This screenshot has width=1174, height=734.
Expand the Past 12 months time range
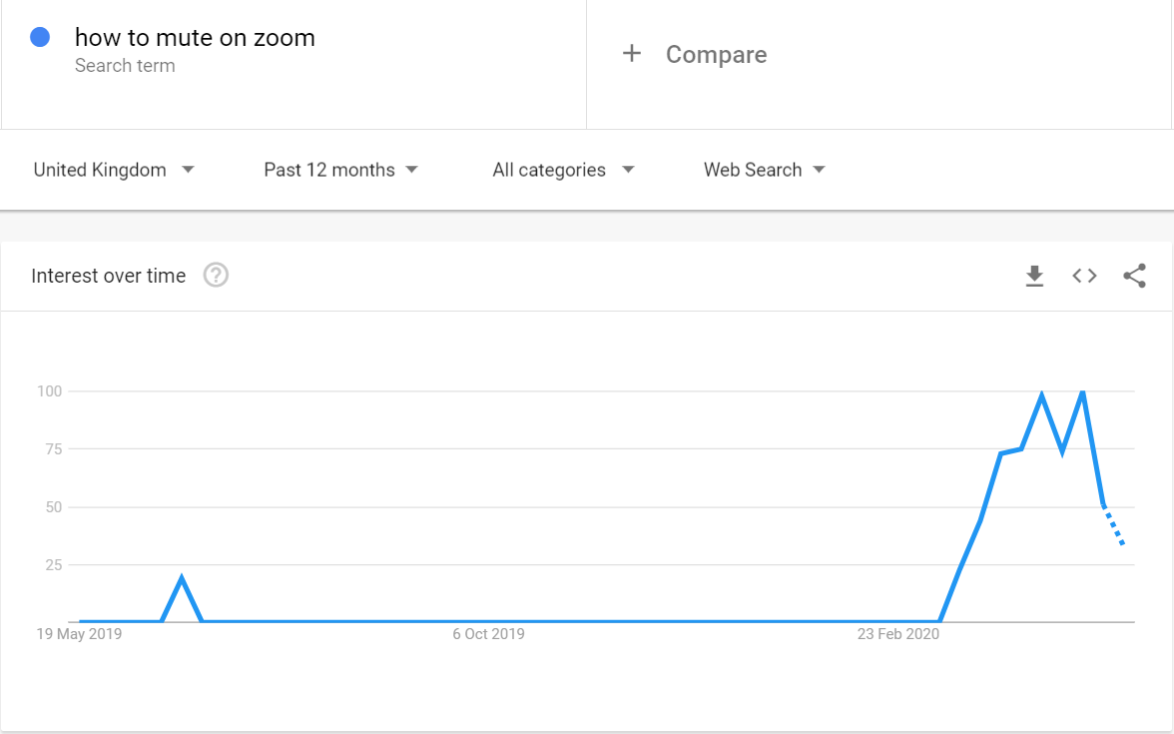(340, 170)
